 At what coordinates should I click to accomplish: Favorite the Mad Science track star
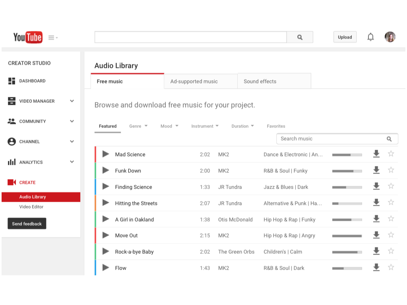click(x=391, y=154)
